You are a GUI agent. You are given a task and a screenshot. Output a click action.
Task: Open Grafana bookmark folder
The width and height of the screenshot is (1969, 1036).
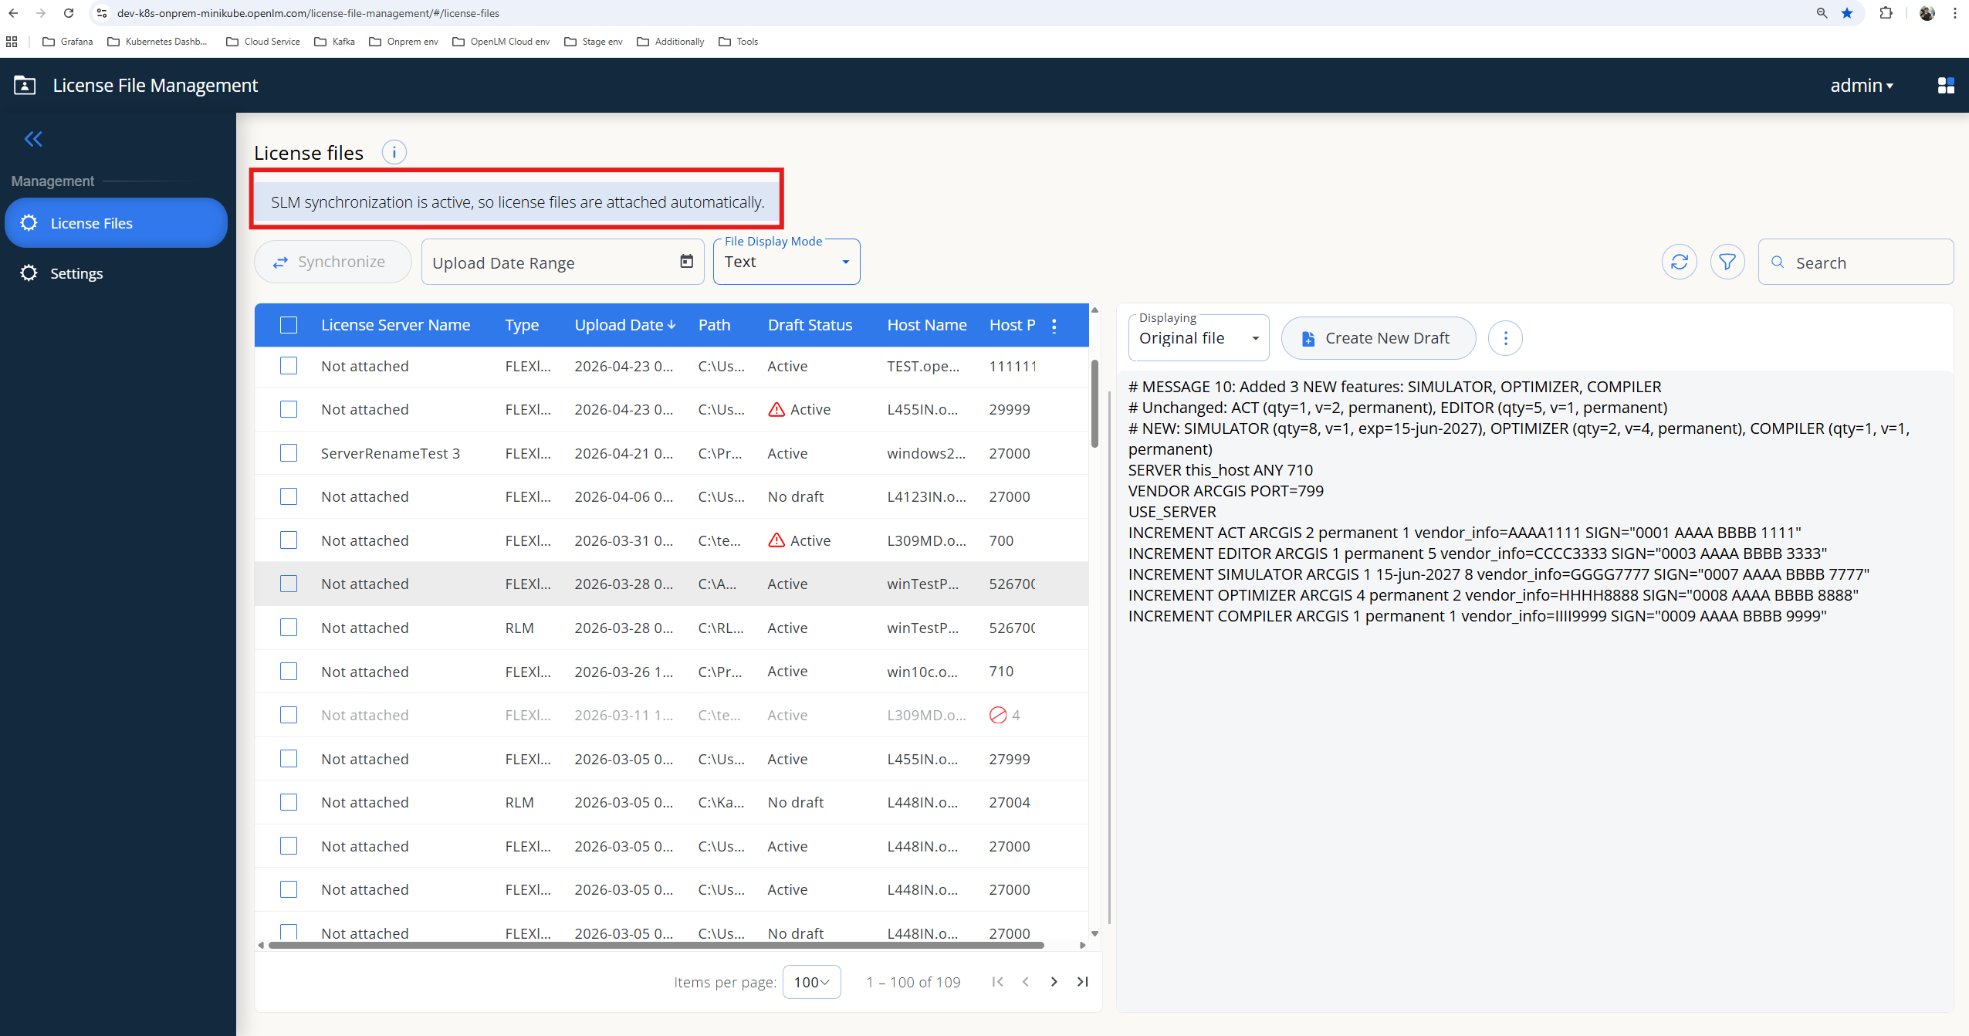[x=67, y=42]
